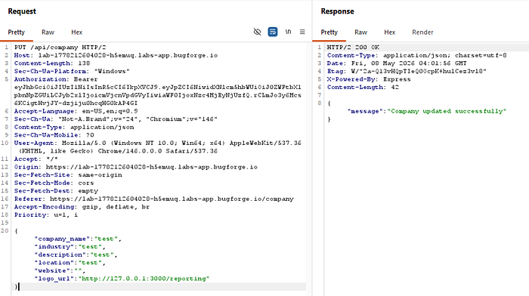Click the Sec-Ch-Ua-Mobile header line
The height and width of the screenshot is (296, 529).
pyautogui.click(x=54, y=135)
